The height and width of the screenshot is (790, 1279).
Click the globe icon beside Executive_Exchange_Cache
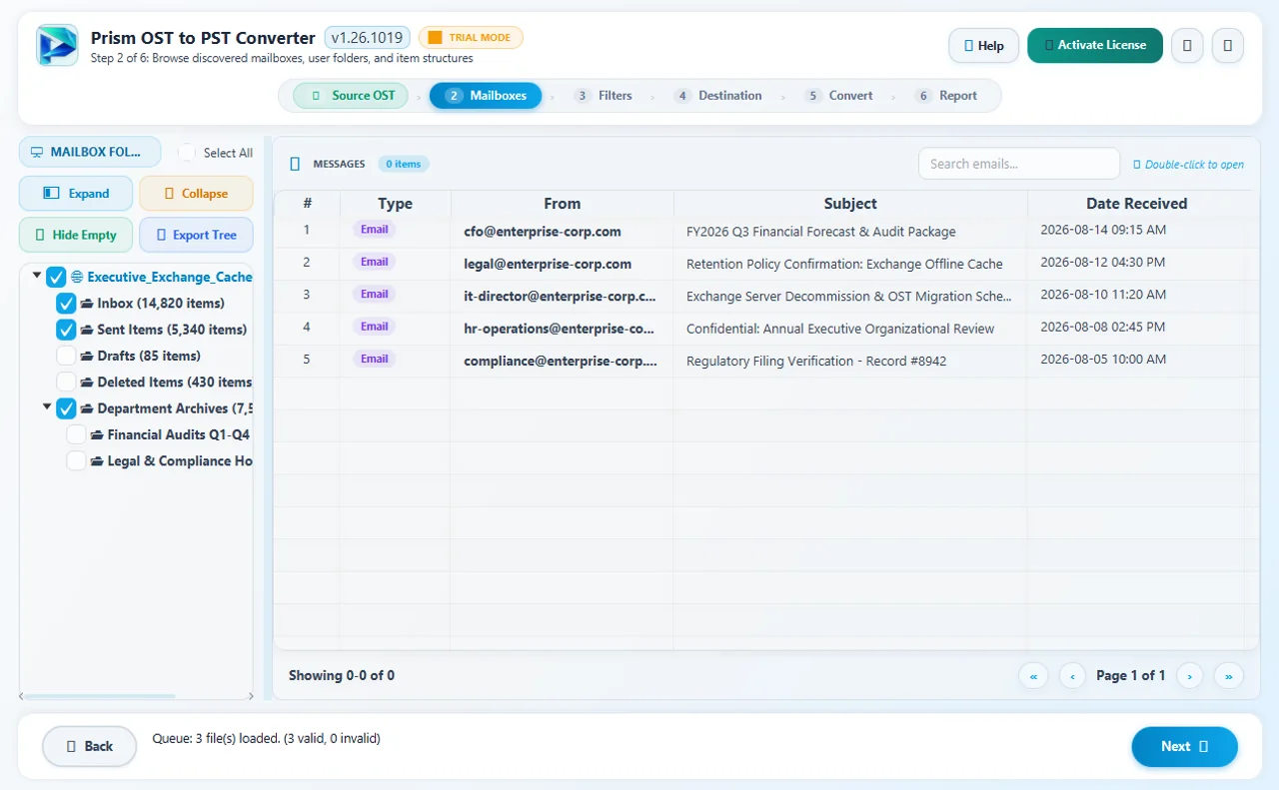tap(77, 277)
